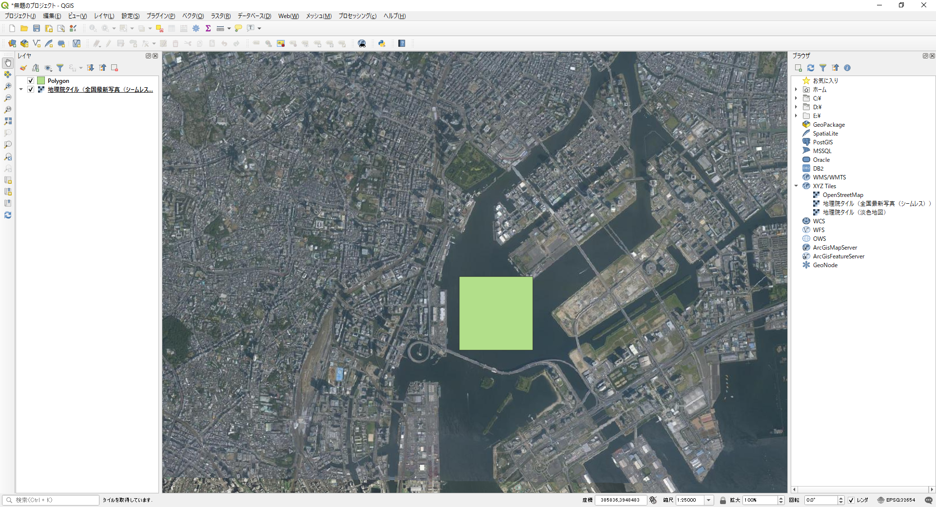This screenshot has height=507, width=936.
Task: Toggle the Polygon layer visibility checkbox
Action: [31, 81]
